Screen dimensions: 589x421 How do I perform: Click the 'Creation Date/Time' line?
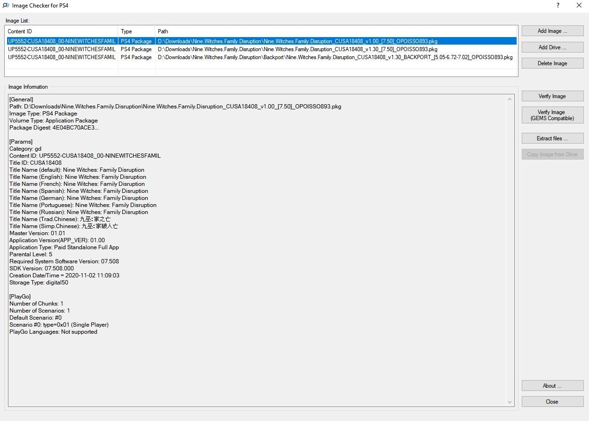pyautogui.click(x=64, y=276)
